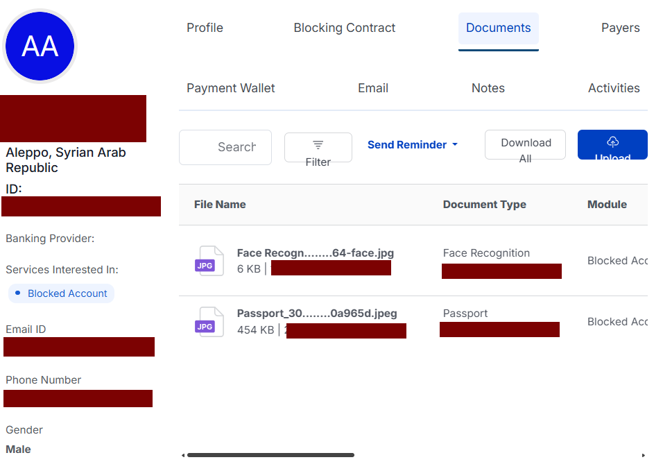Click the Male gender value
The image size is (663, 462).
(x=18, y=450)
